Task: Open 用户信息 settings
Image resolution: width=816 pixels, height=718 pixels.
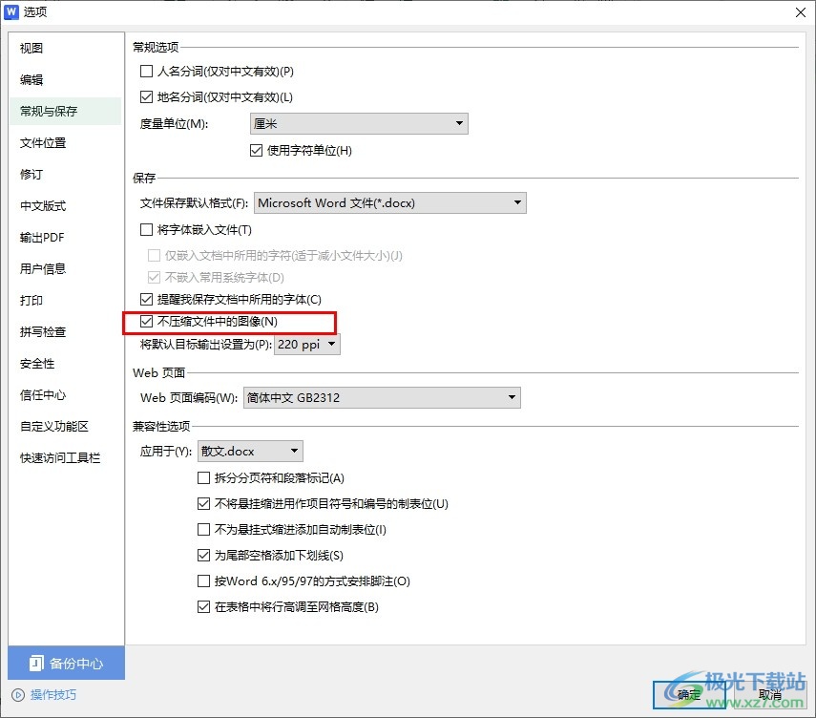Action: click(43, 268)
